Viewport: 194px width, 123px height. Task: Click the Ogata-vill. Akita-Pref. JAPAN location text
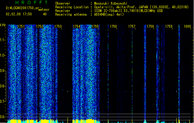pyautogui.click(x=141, y=7)
